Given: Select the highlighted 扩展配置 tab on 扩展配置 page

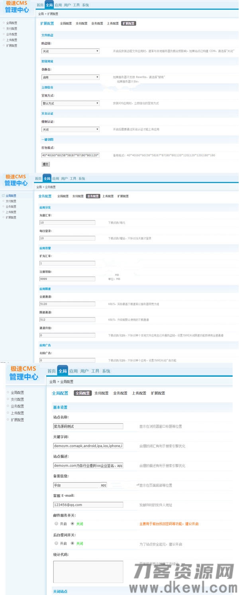Looking at the screenshot, I should (x=129, y=23).
